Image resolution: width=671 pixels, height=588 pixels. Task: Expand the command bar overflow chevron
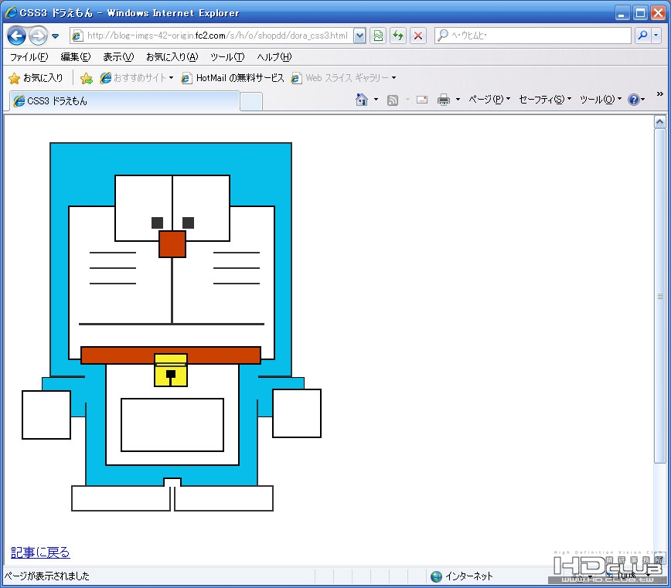click(x=659, y=93)
